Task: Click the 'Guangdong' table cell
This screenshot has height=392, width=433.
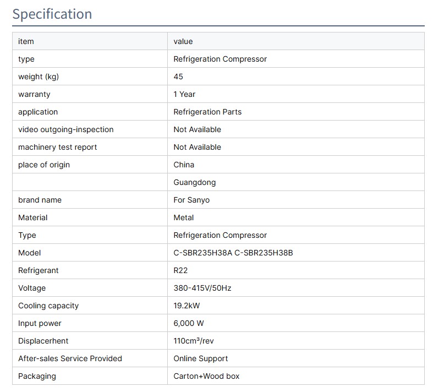Action: click(195, 182)
